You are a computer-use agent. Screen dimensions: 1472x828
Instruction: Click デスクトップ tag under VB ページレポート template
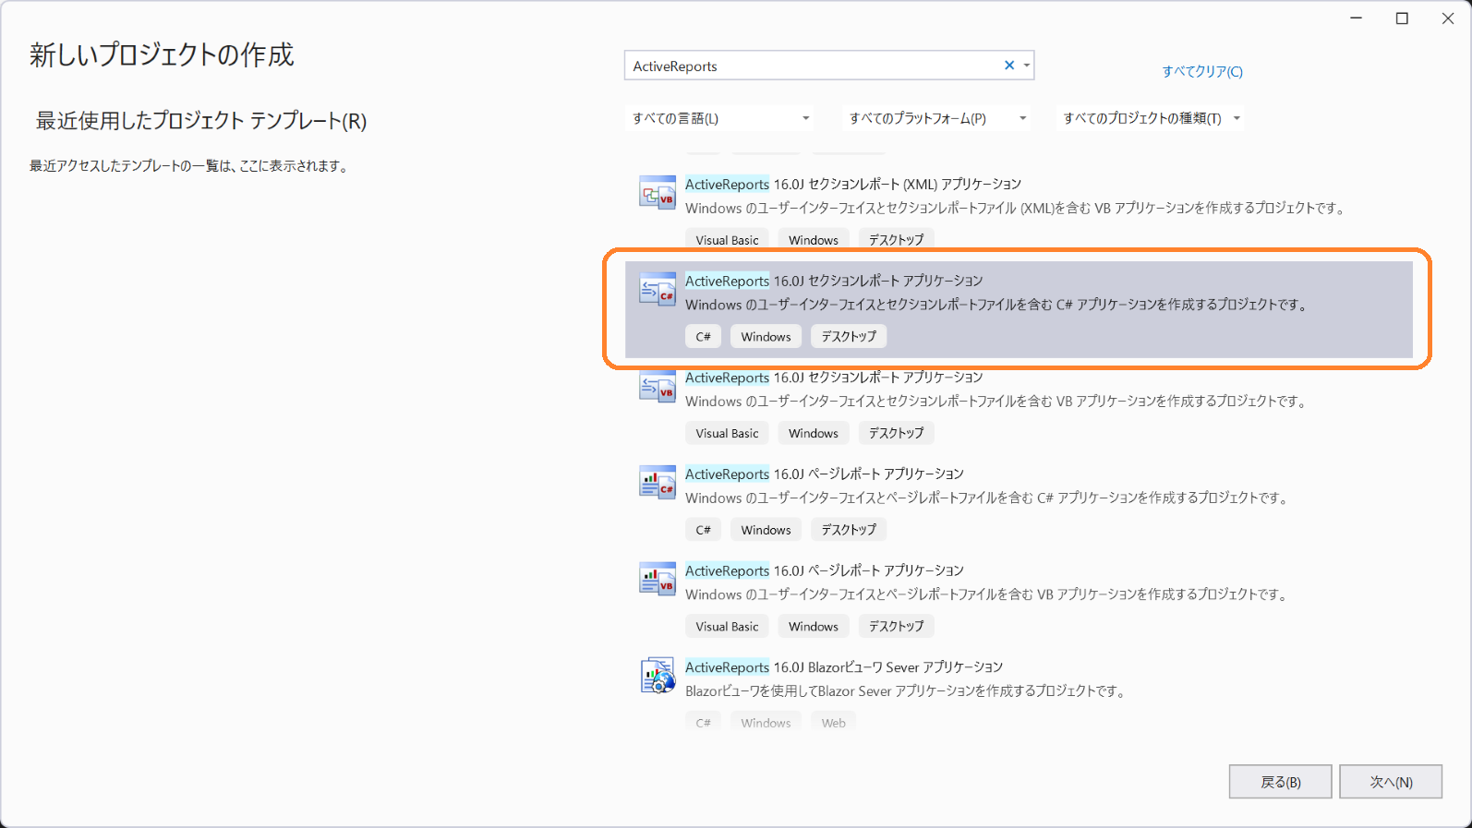pyautogui.click(x=896, y=626)
